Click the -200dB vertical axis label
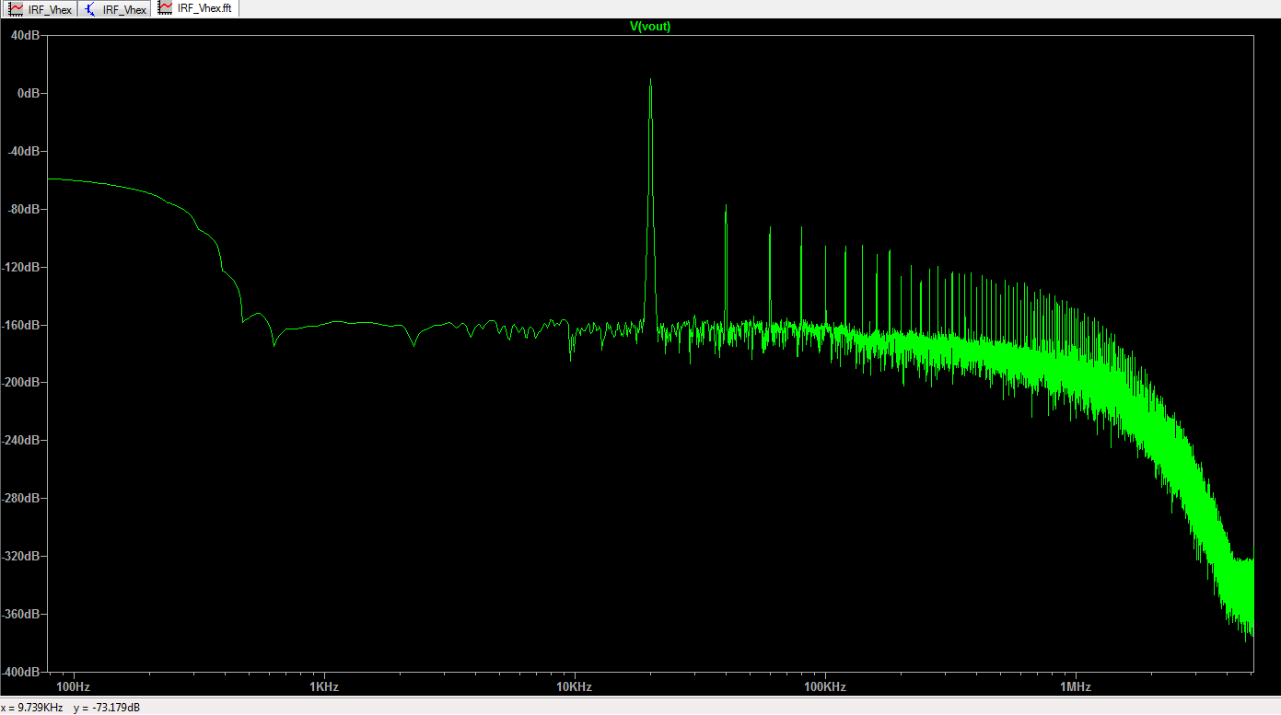 pos(22,383)
